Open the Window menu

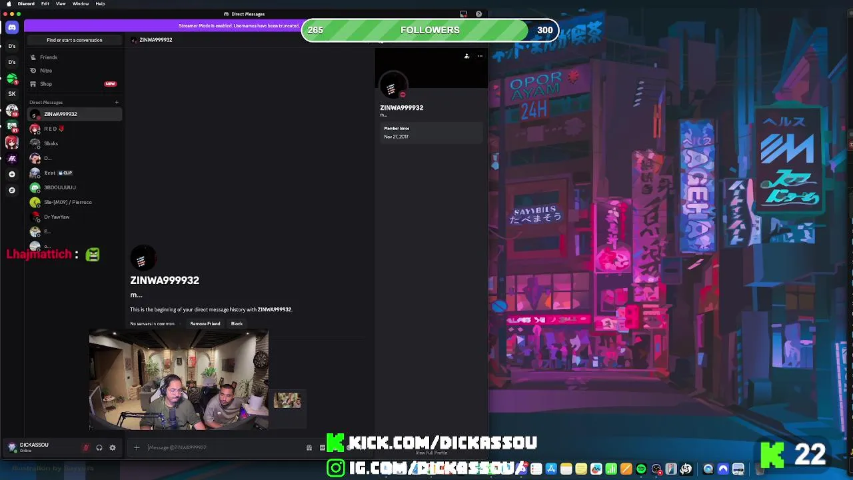click(81, 4)
